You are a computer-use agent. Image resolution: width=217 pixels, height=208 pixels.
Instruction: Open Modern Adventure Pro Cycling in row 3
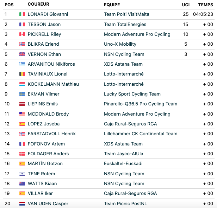137,34
